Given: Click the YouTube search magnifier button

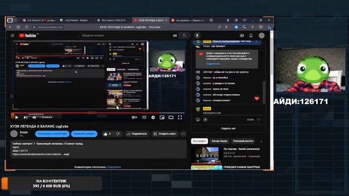Looking at the screenshot, I should [x=184, y=35].
